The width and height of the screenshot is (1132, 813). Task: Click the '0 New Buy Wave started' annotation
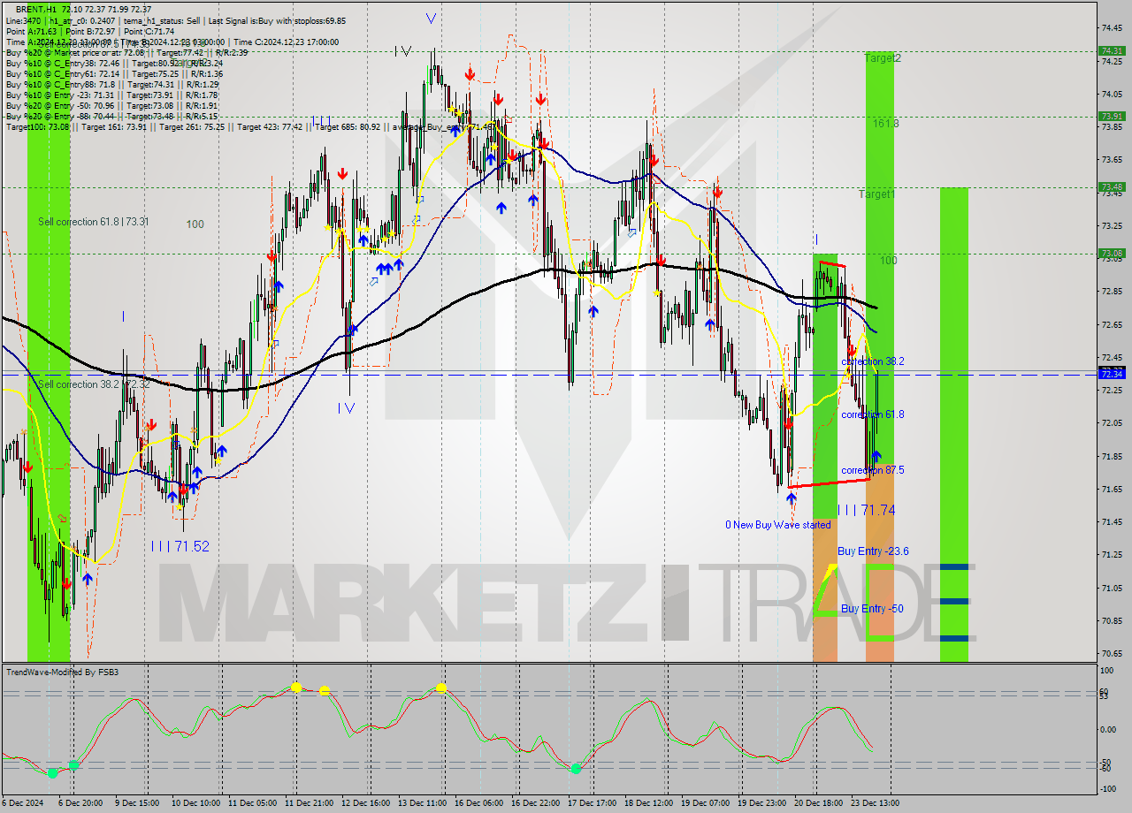(778, 525)
